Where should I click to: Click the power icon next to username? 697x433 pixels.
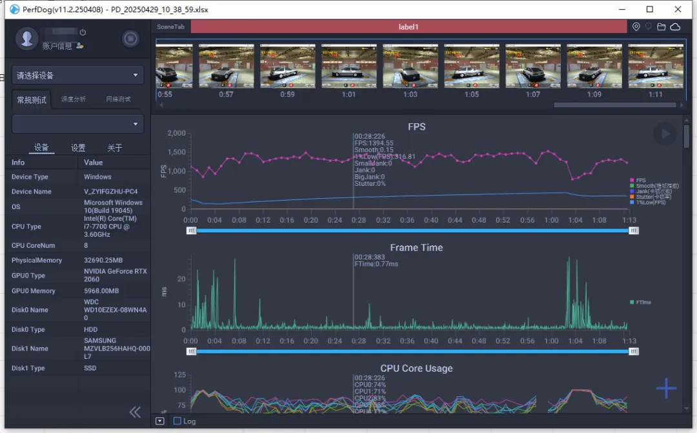pos(83,32)
